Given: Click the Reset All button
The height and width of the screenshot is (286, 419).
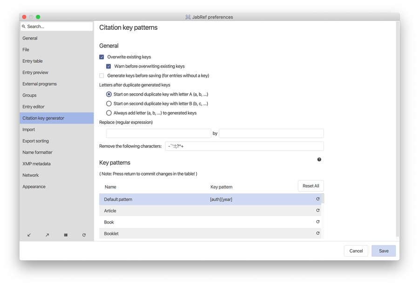Looking at the screenshot, I should 311,185.
